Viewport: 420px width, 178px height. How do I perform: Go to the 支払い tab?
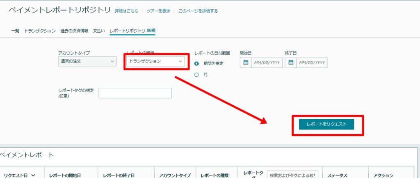(x=99, y=31)
